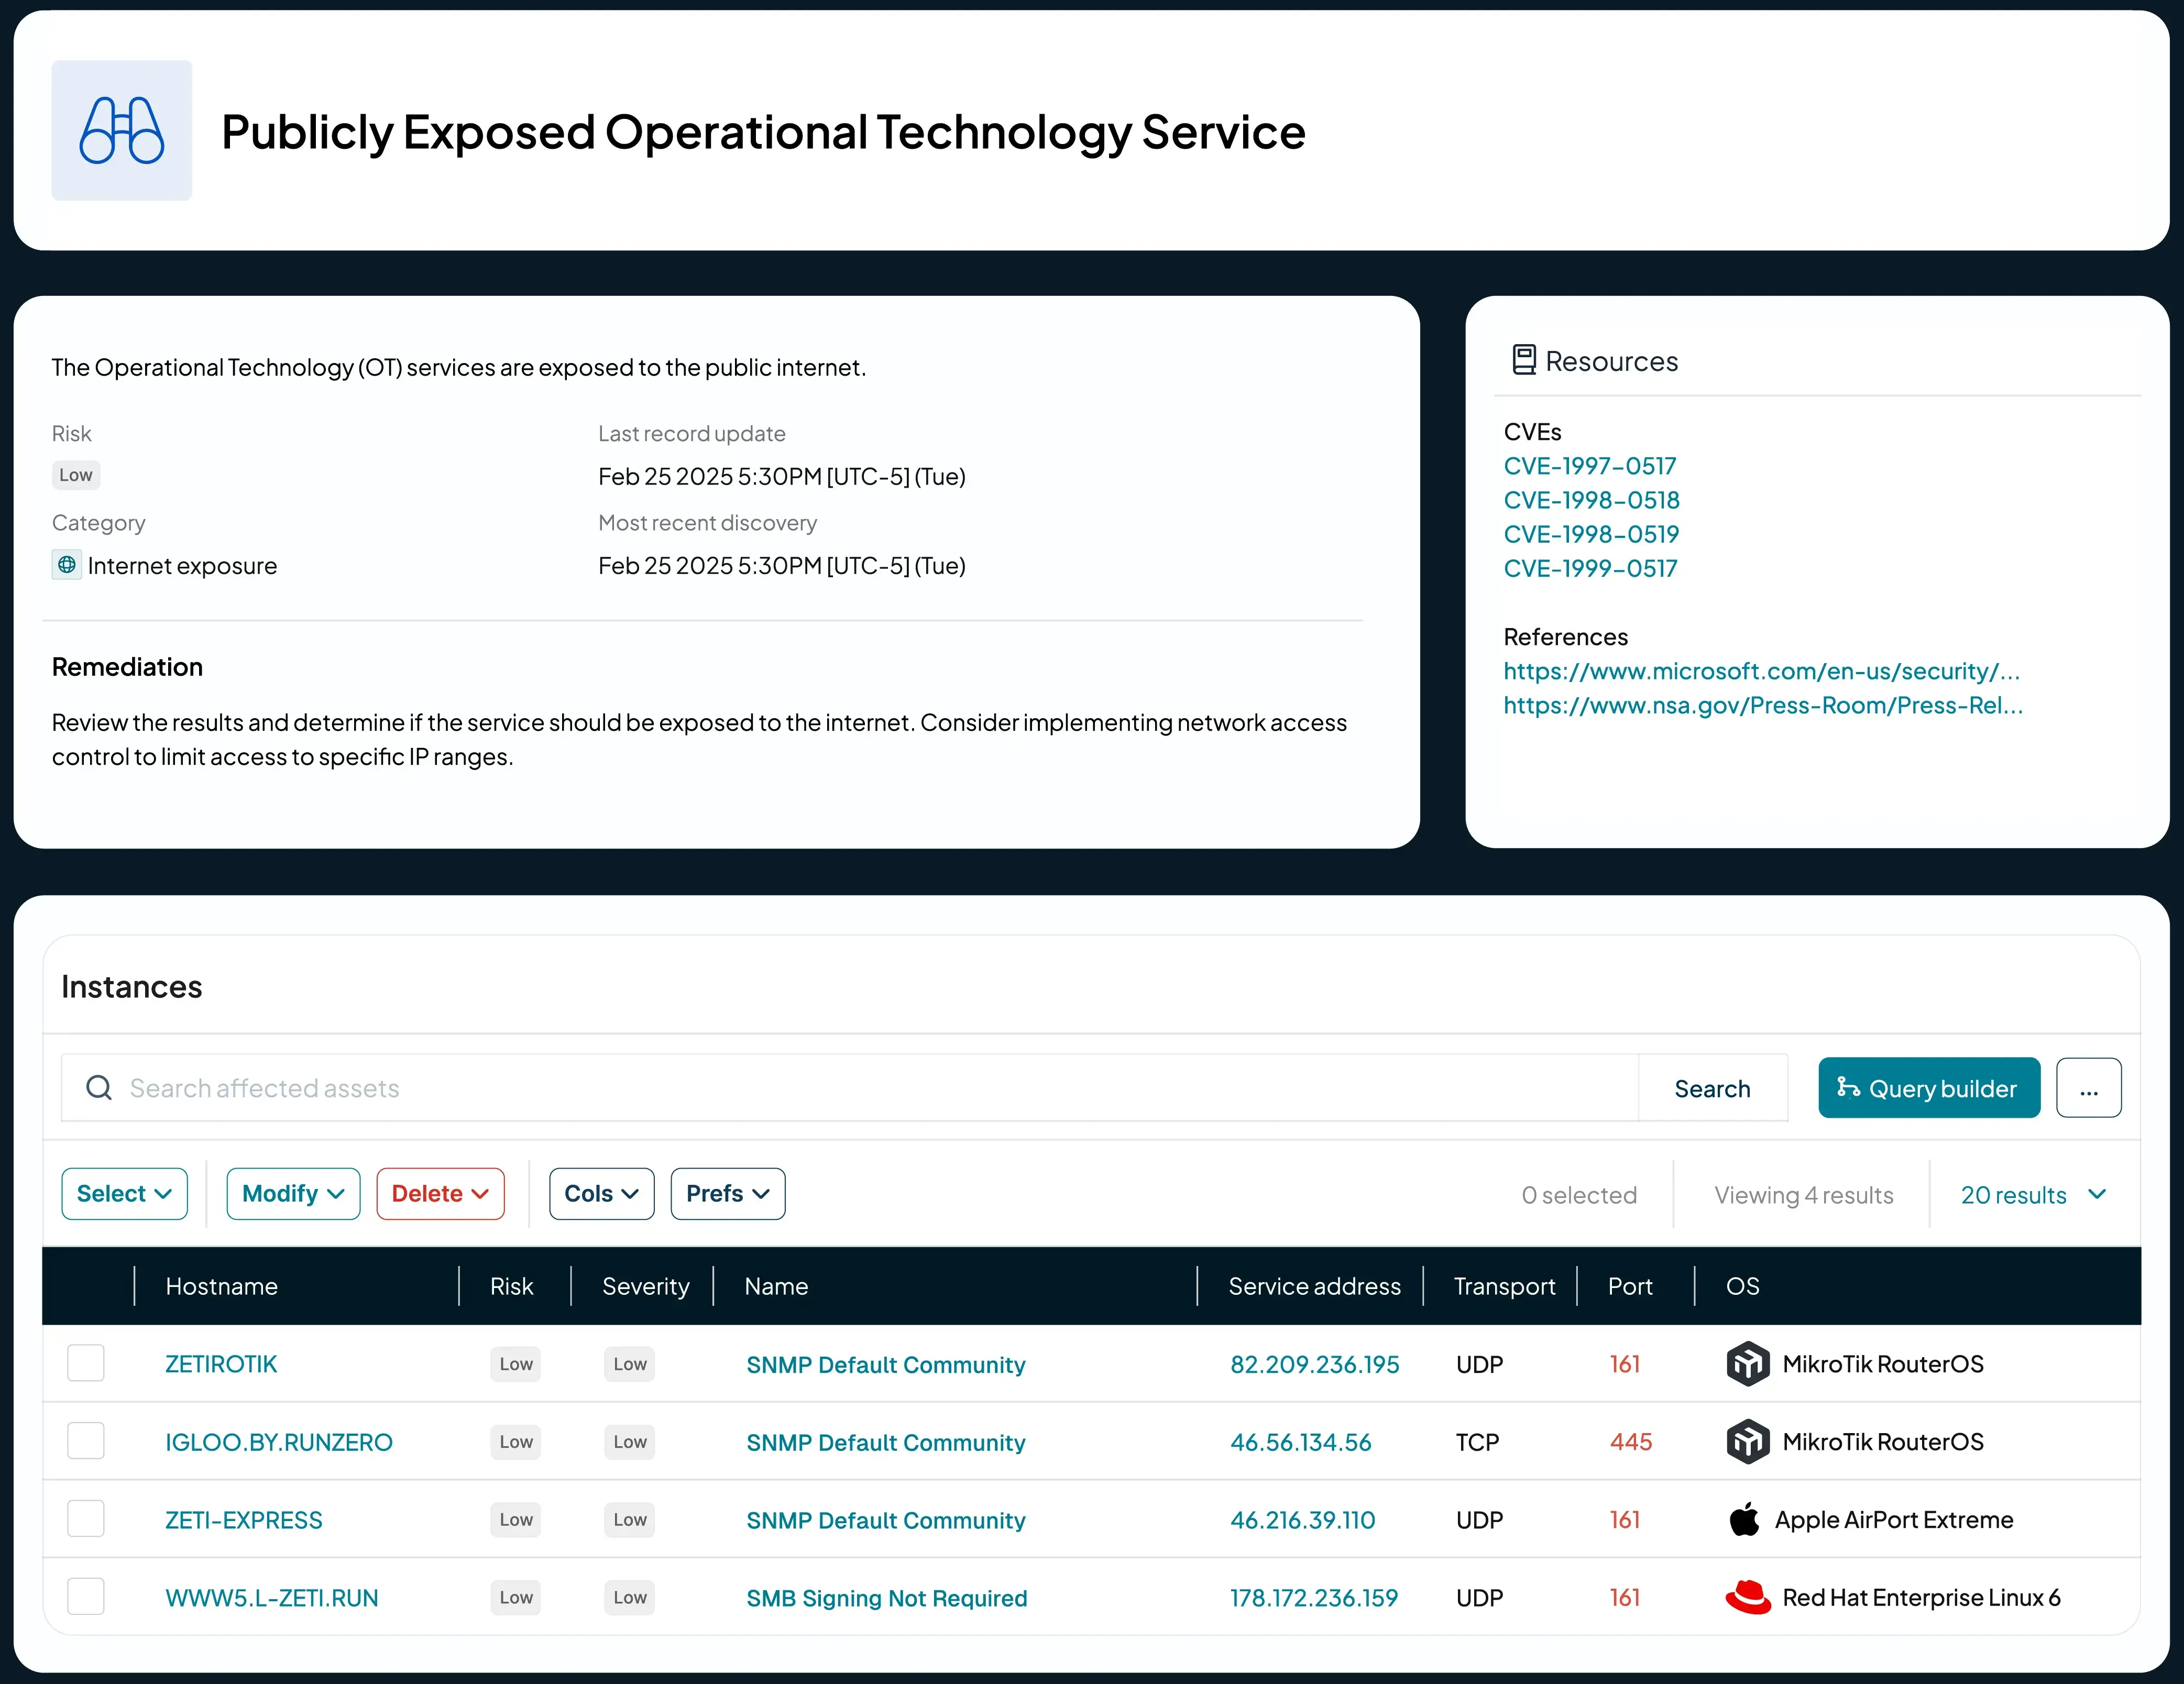The height and width of the screenshot is (1684, 2184).
Task: Expand the Cols dropdown
Action: coord(601,1194)
